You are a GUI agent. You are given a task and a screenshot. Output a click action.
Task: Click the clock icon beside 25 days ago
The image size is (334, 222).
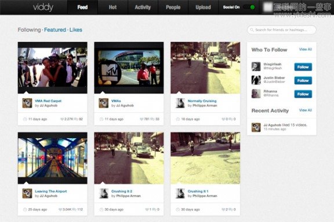[25, 209]
